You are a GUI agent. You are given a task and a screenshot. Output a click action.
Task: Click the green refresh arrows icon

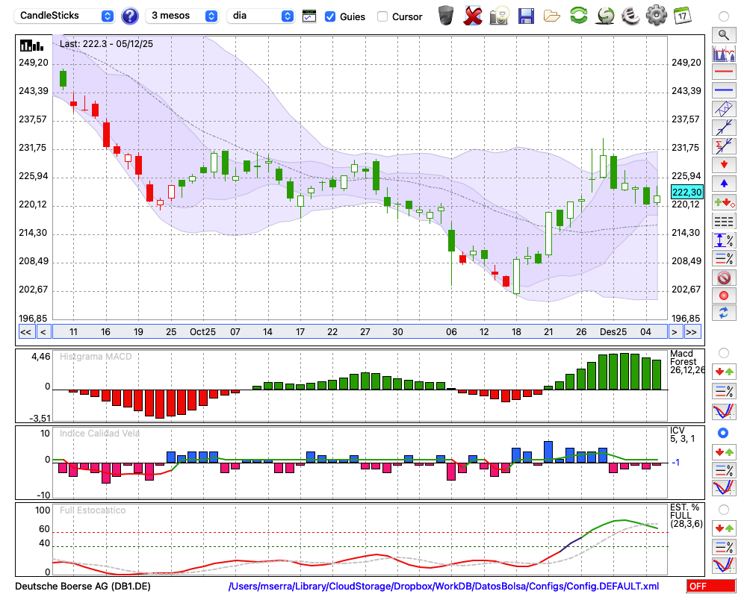(x=578, y=15)
